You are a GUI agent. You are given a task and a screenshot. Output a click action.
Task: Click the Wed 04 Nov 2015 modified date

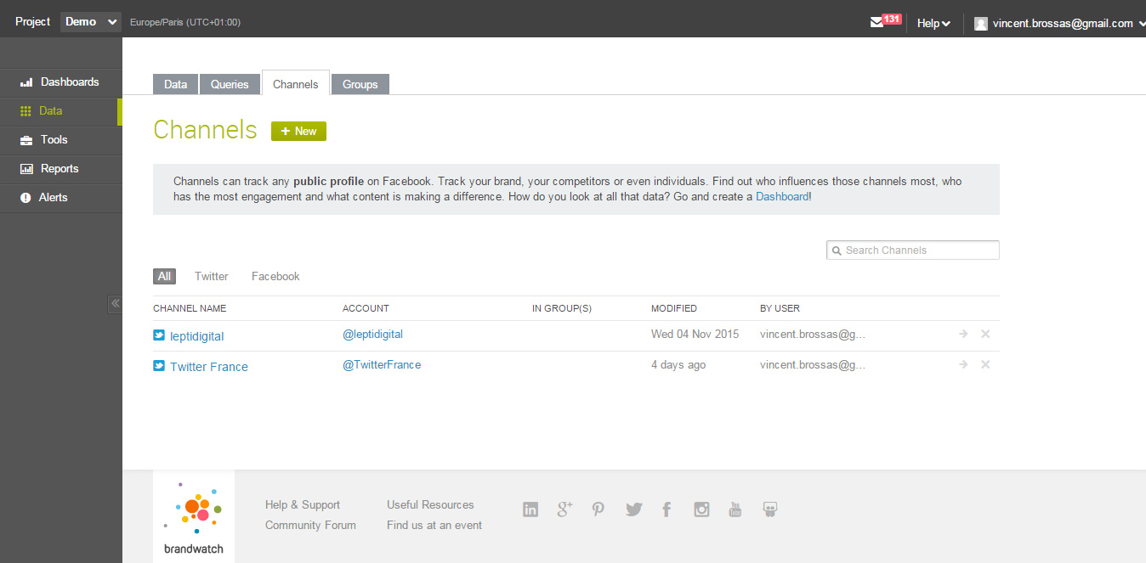(x=695, y=334)
